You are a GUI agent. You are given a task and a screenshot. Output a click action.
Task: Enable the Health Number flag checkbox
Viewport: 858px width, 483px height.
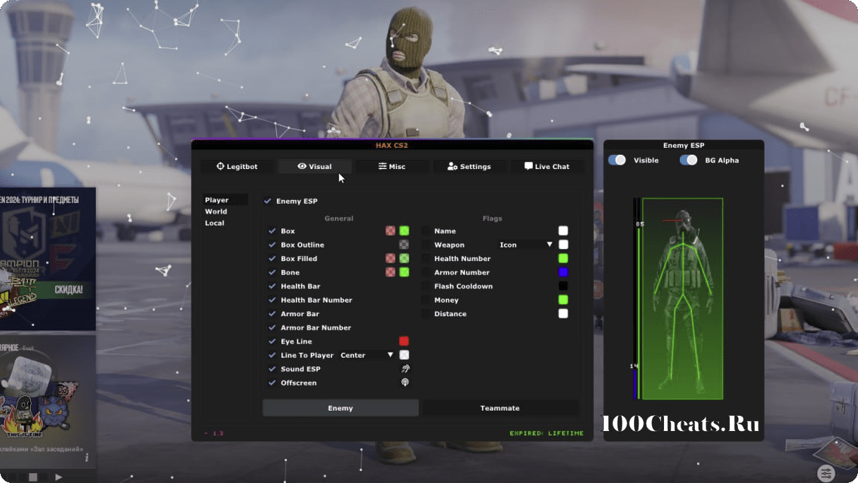point(426,258)
